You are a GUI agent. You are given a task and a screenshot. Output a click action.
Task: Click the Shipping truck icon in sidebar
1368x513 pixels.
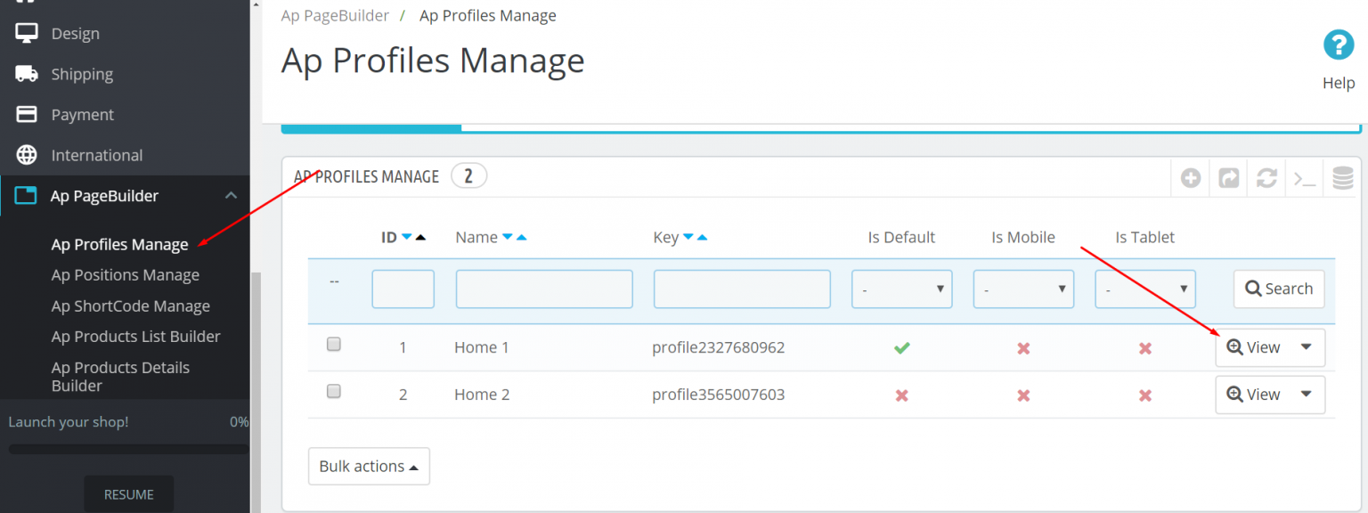click(25, 74)
